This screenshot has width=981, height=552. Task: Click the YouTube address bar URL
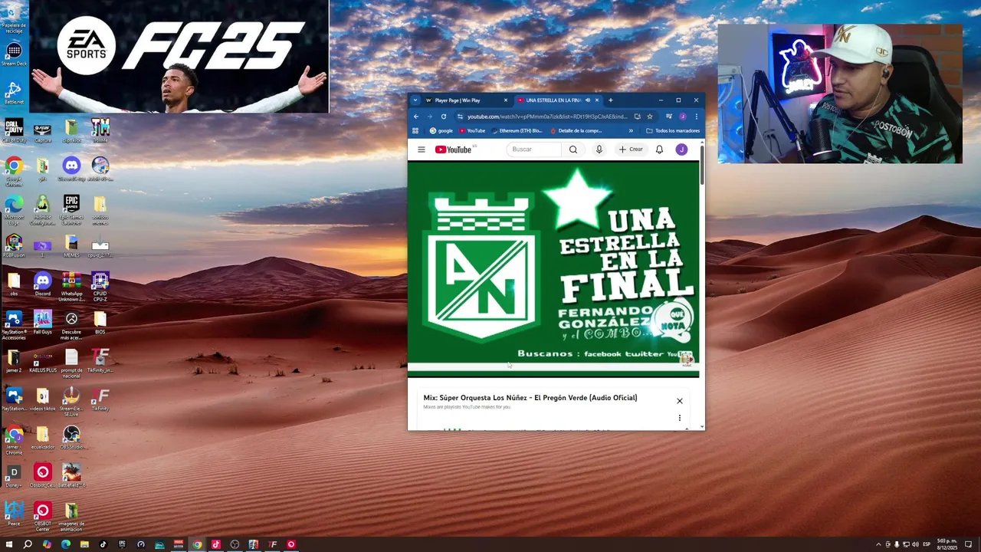coord(547,117)
